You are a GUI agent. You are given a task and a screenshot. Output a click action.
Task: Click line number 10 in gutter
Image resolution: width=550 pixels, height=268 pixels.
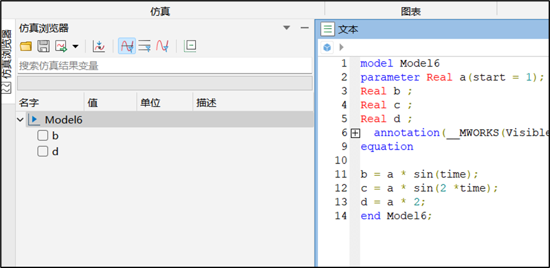[x=341, y=161]
